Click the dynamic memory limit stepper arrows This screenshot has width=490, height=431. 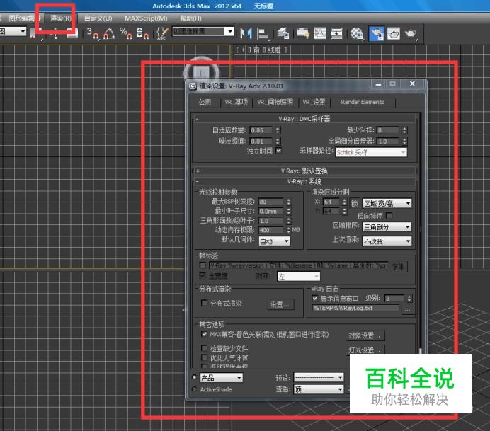[x=288, y=230]
